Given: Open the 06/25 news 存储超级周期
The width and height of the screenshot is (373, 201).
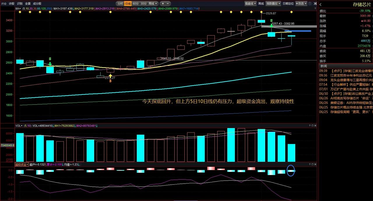Looking at the screenshot, I should coord(346,112).
